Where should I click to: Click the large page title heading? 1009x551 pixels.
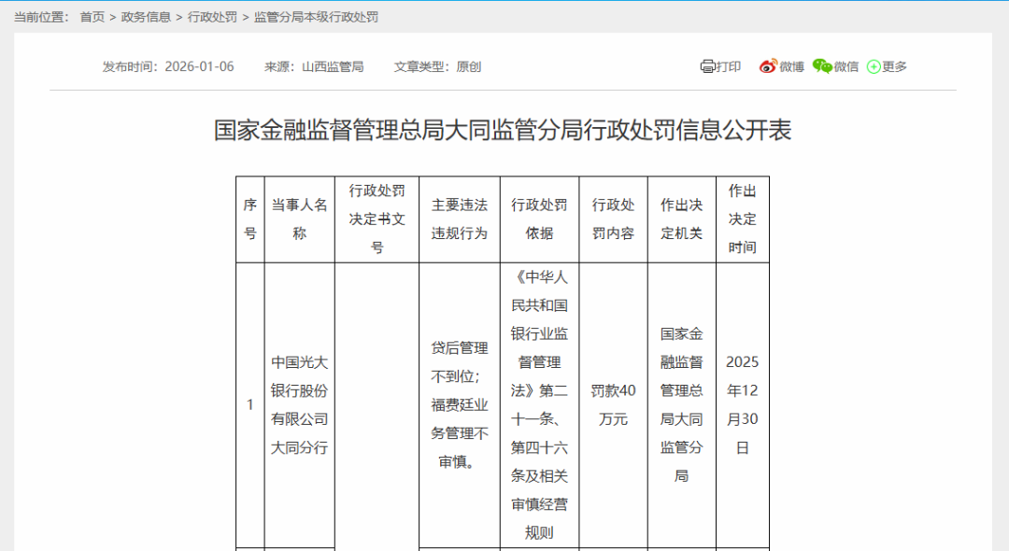[503, 130]
